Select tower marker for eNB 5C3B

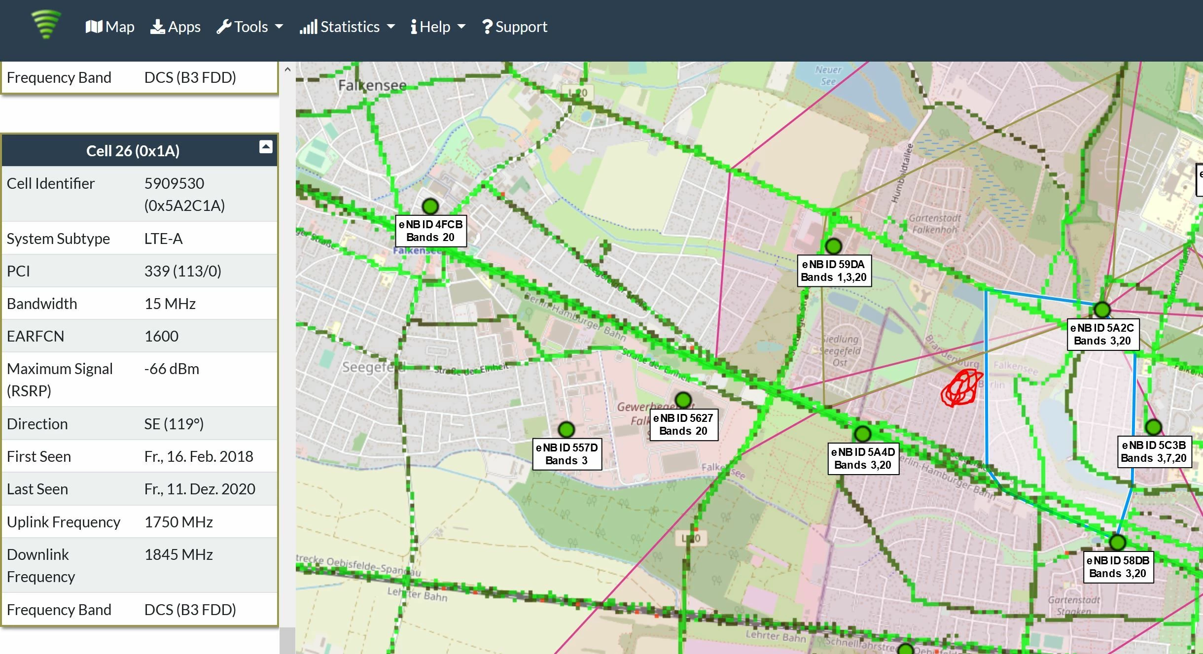pos(1153,427)
